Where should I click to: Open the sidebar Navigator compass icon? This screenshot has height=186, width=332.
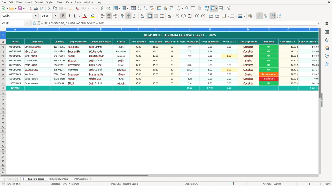coord(327,56)
